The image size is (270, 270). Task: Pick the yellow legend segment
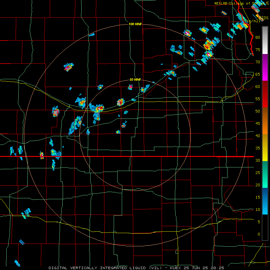pyautogui.click(x=265, y=148)
